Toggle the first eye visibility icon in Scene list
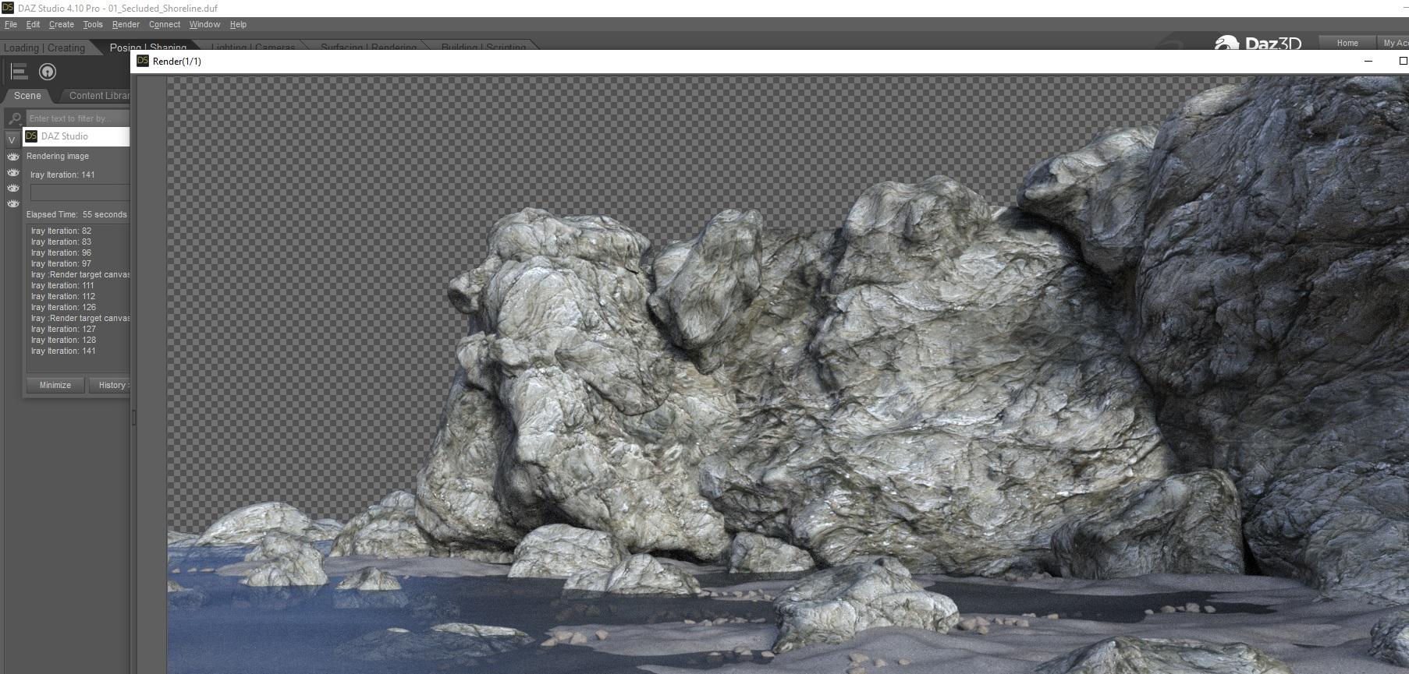Screen dimensions: 1409x674 point(13,157)
